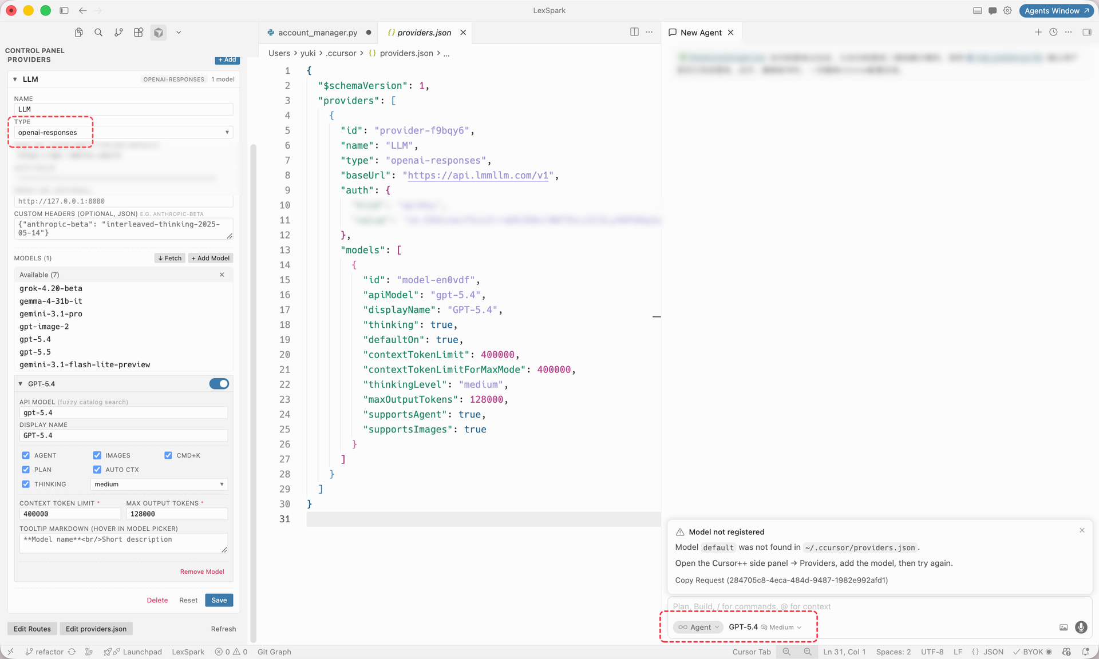Open agent history clock icon
1099x659 pixels.
click(x=1053, y=32)
